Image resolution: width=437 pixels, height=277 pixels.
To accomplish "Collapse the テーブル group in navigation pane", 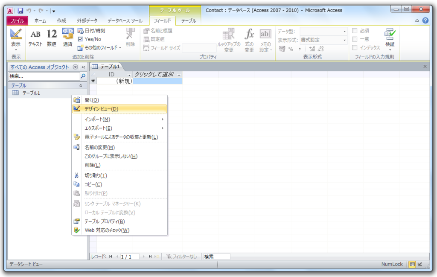I will point(81,85).
